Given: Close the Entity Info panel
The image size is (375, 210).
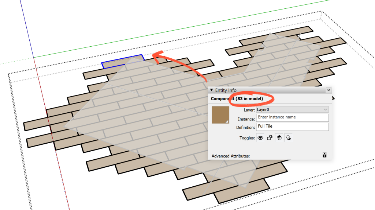Looking at the screenshot, I should tap(328, 90).
